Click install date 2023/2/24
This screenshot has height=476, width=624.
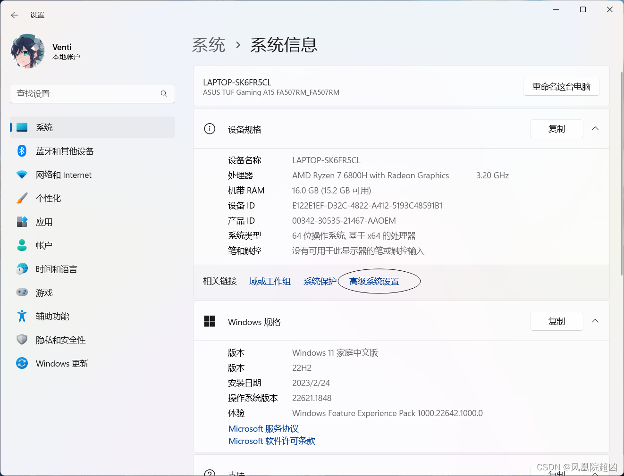coord(311,383)
